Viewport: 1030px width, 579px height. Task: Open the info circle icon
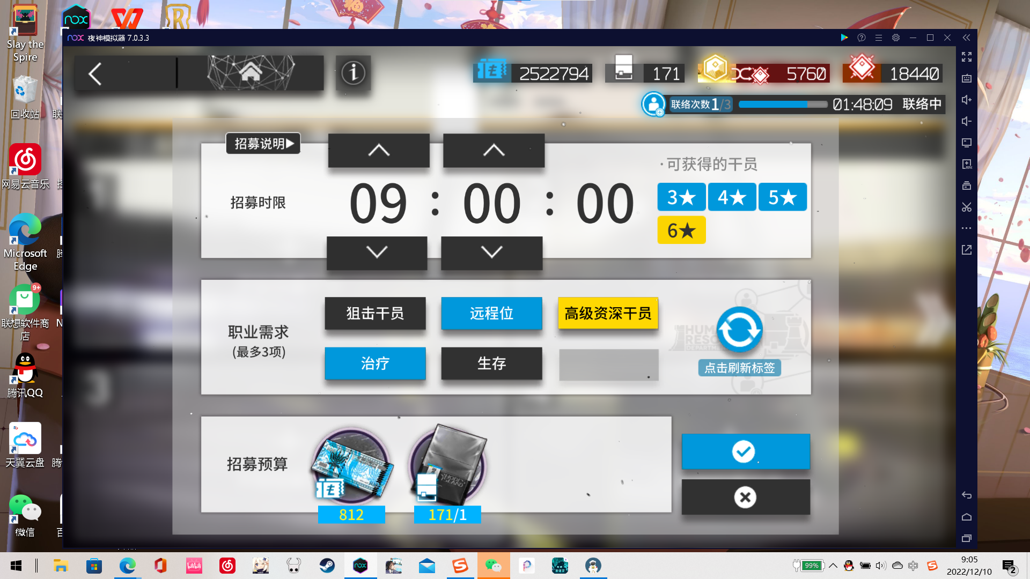tap(353, 73)
